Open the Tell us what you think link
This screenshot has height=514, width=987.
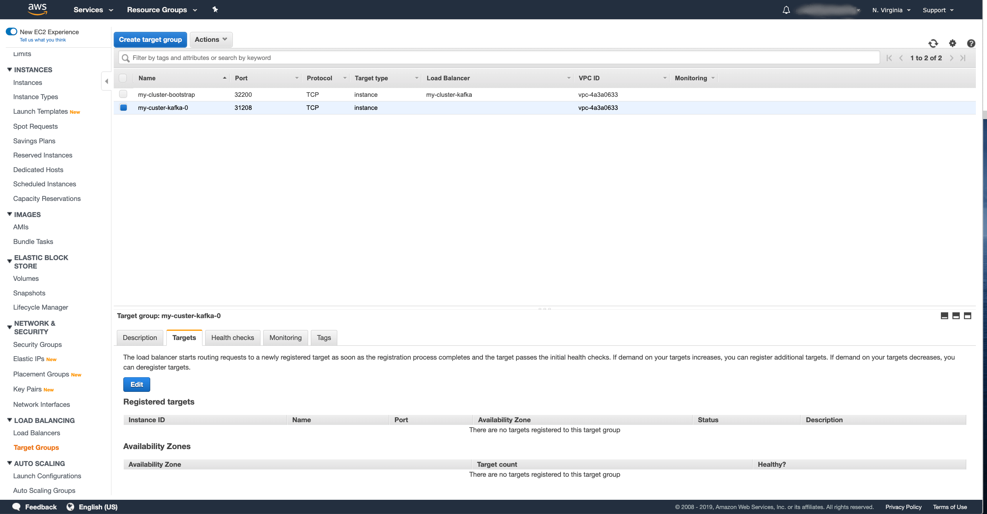tap(43, 40)
